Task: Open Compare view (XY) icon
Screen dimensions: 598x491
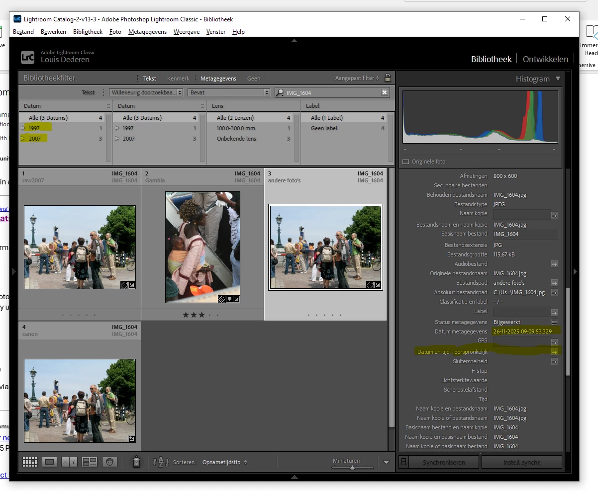Action: (69, 462)
